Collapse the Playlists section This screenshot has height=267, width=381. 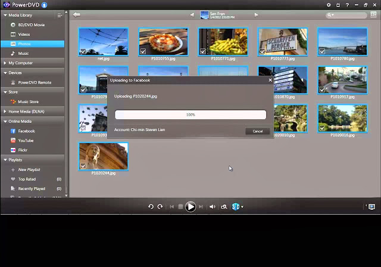pos(5,160)
